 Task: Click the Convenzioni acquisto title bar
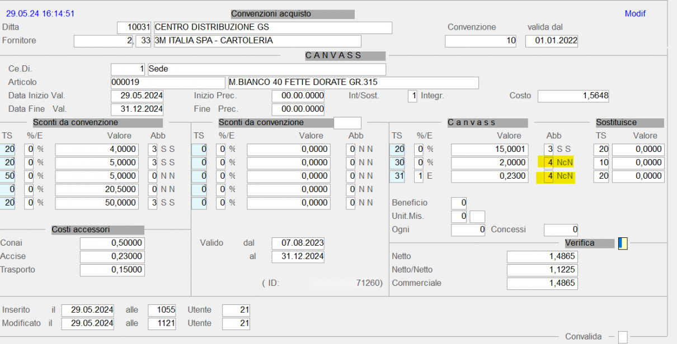(293, 14)
